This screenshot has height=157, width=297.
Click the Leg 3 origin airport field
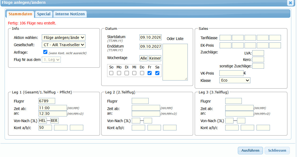coord(230,121)
